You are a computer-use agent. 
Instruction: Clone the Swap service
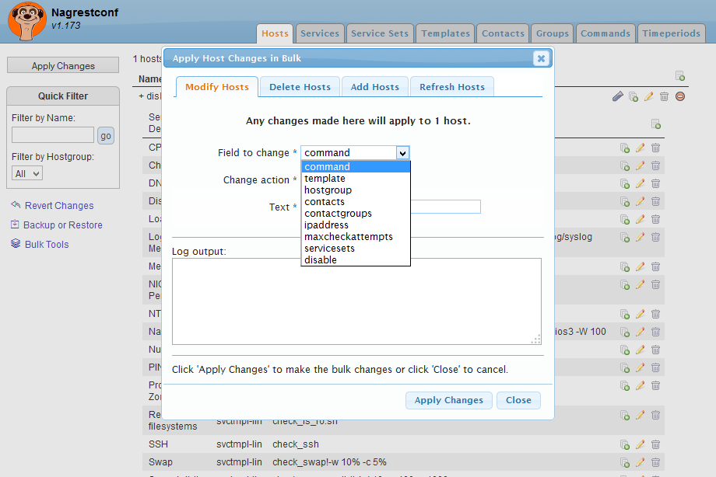625,462
